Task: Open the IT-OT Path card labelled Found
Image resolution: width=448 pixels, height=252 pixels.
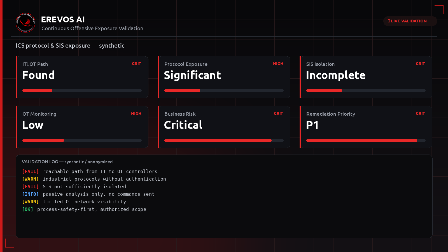Action: (x=82, y=77)
